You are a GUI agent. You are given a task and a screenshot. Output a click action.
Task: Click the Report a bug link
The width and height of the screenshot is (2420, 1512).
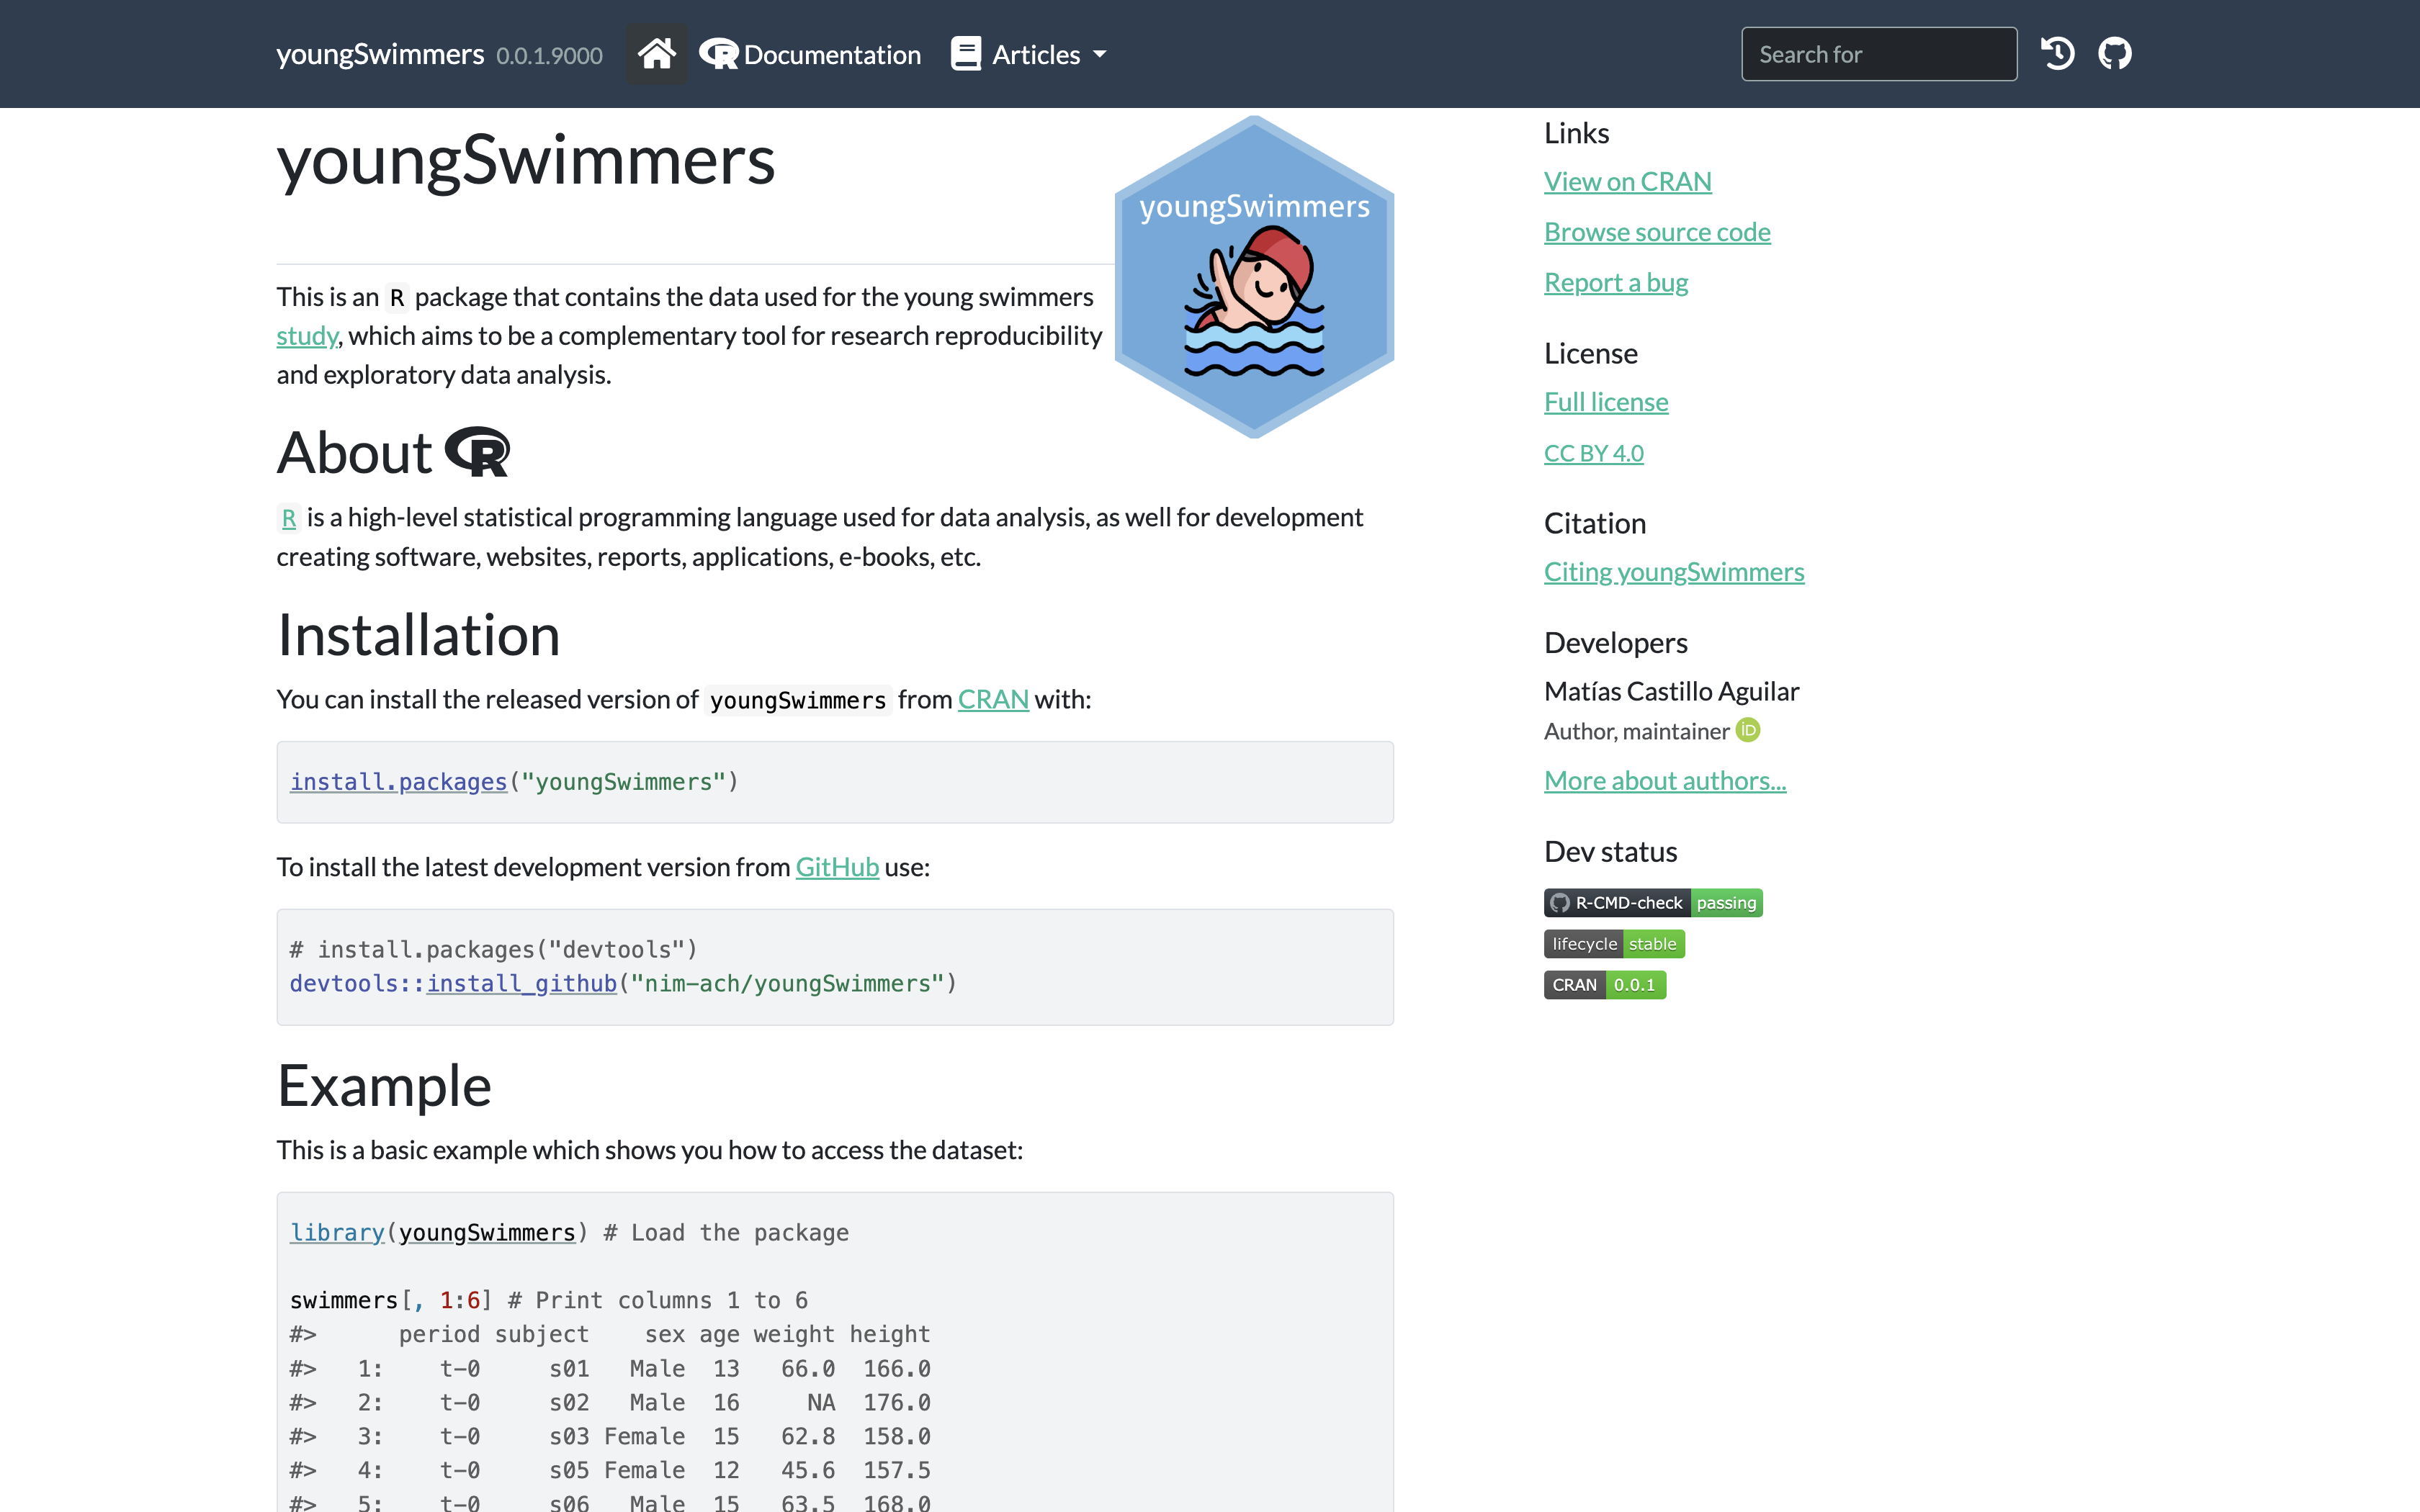coord(1615,283)
